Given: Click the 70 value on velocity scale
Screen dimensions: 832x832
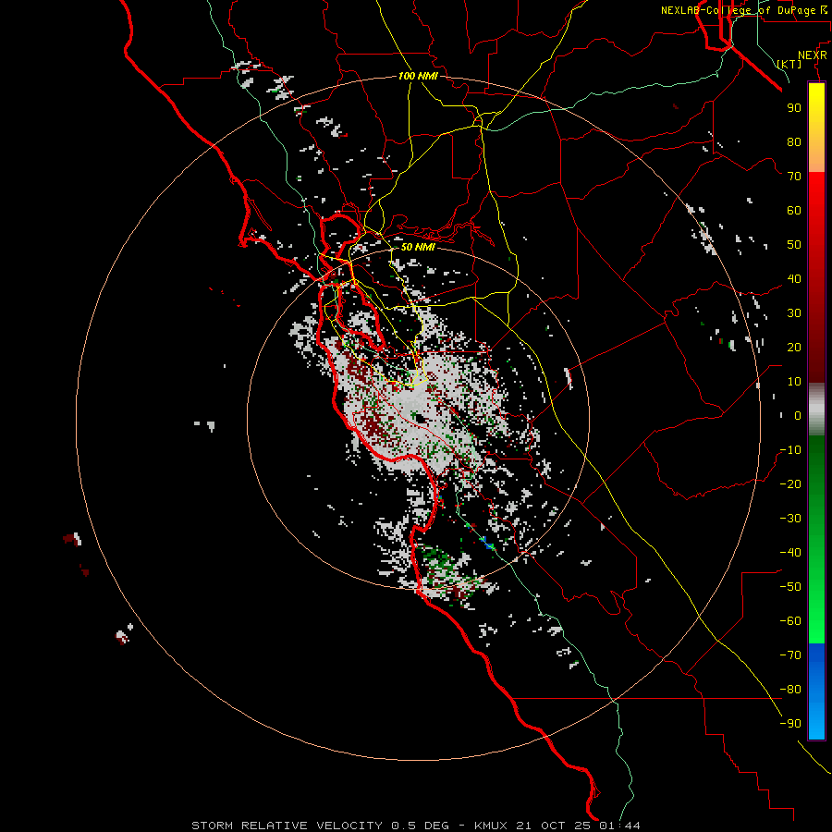Looking at the screenshot, I should 794,177.
